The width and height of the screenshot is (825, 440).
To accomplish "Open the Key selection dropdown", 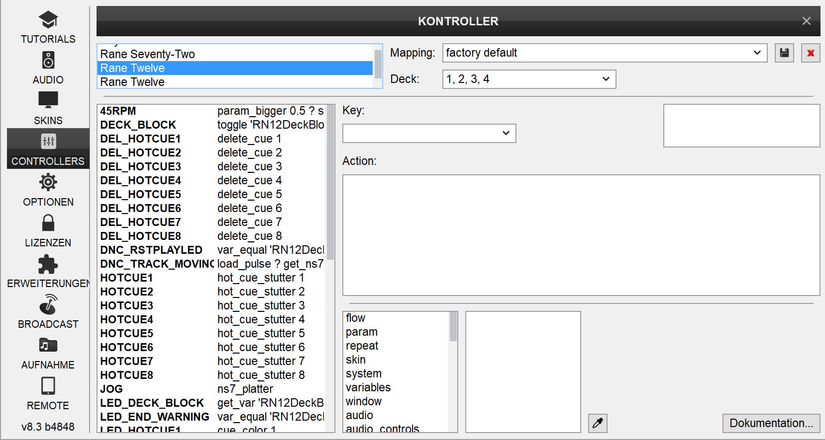I will coord(429,133).
